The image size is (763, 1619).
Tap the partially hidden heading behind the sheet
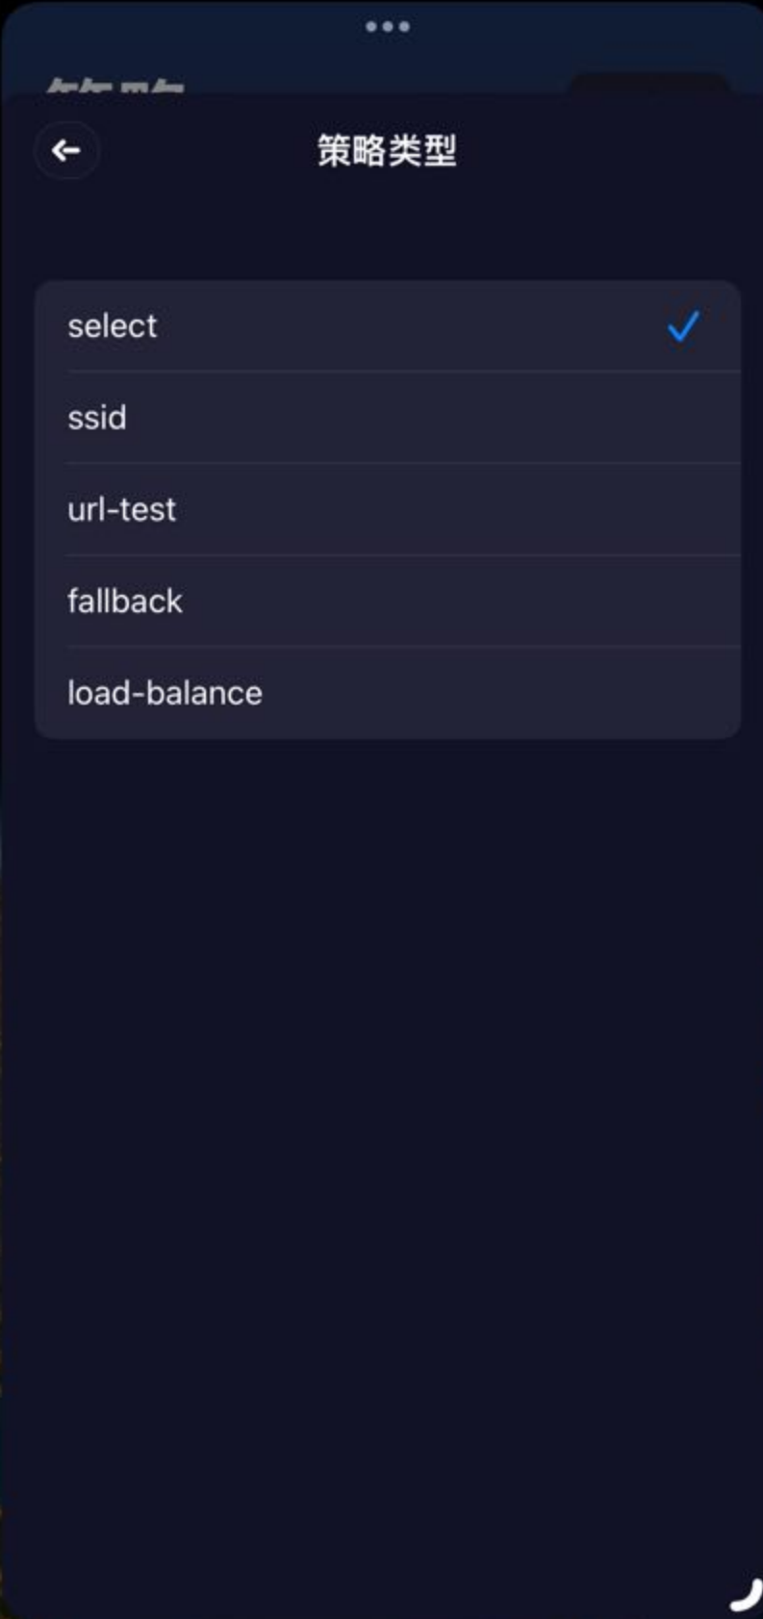coord(115,87)
